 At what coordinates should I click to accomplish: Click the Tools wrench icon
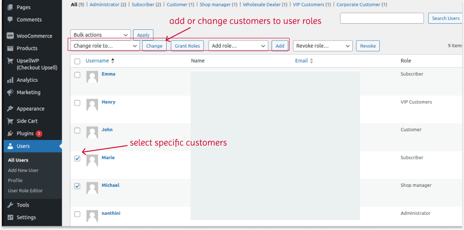coord(10,205)
